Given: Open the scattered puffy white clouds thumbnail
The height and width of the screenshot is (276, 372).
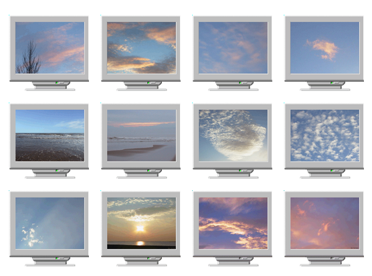Looking at the screenshot, I should pyautogui.click(x=324, y=135).
